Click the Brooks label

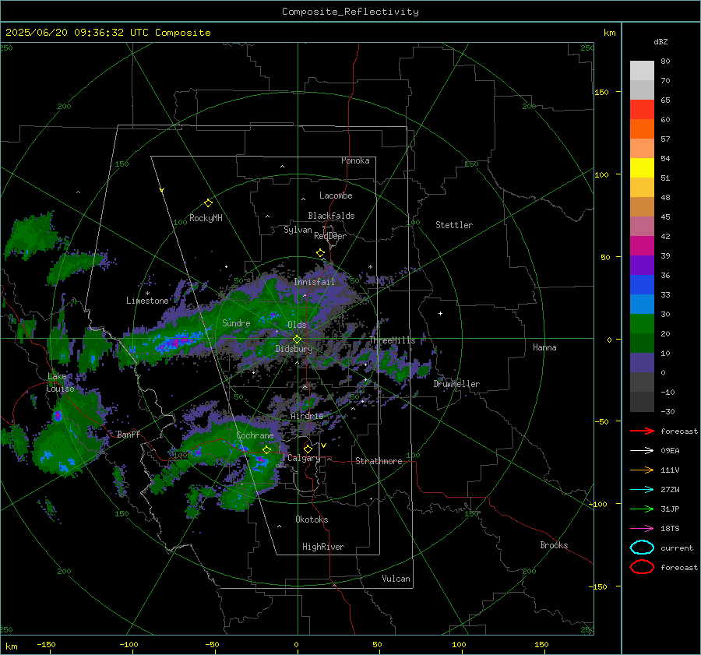554,545
